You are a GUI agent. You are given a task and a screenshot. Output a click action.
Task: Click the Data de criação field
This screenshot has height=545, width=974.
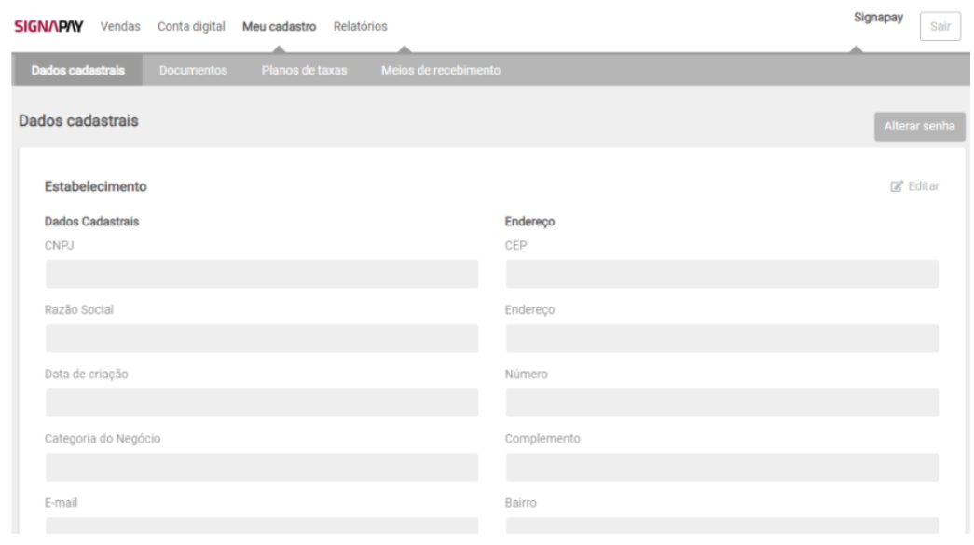pos(261,402)
